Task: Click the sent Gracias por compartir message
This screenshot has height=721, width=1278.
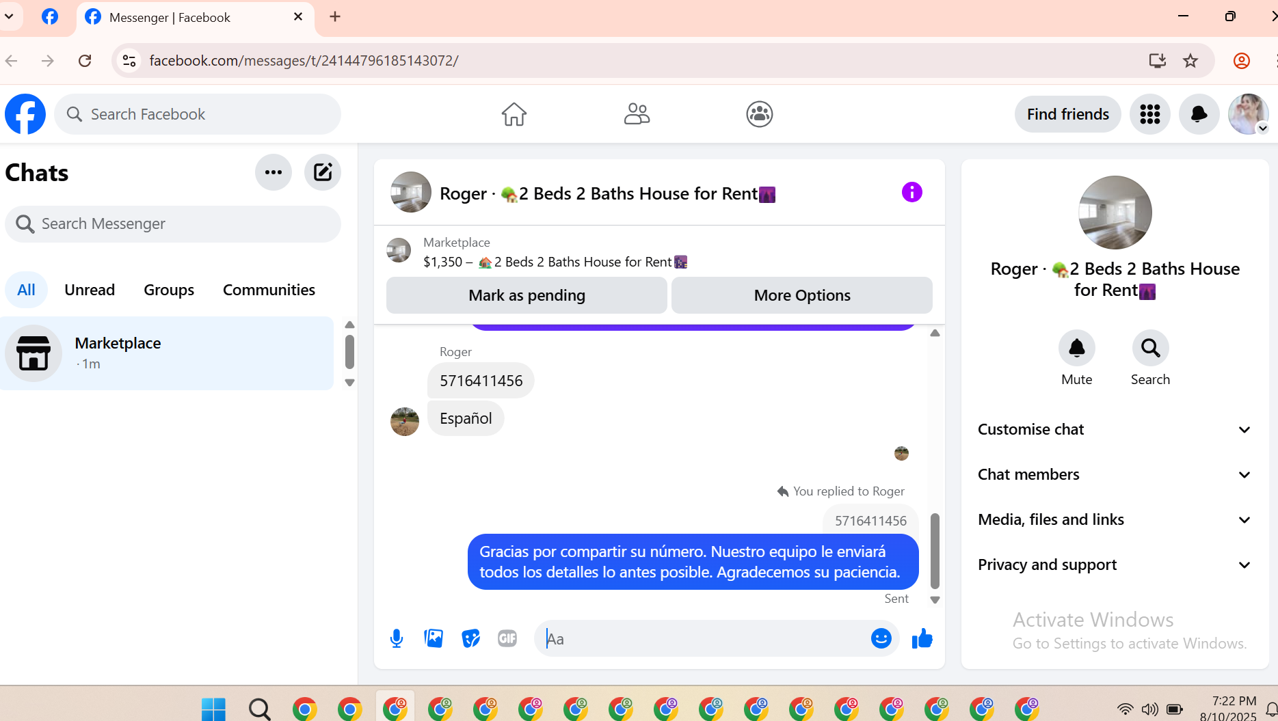Action: (693, 562)
